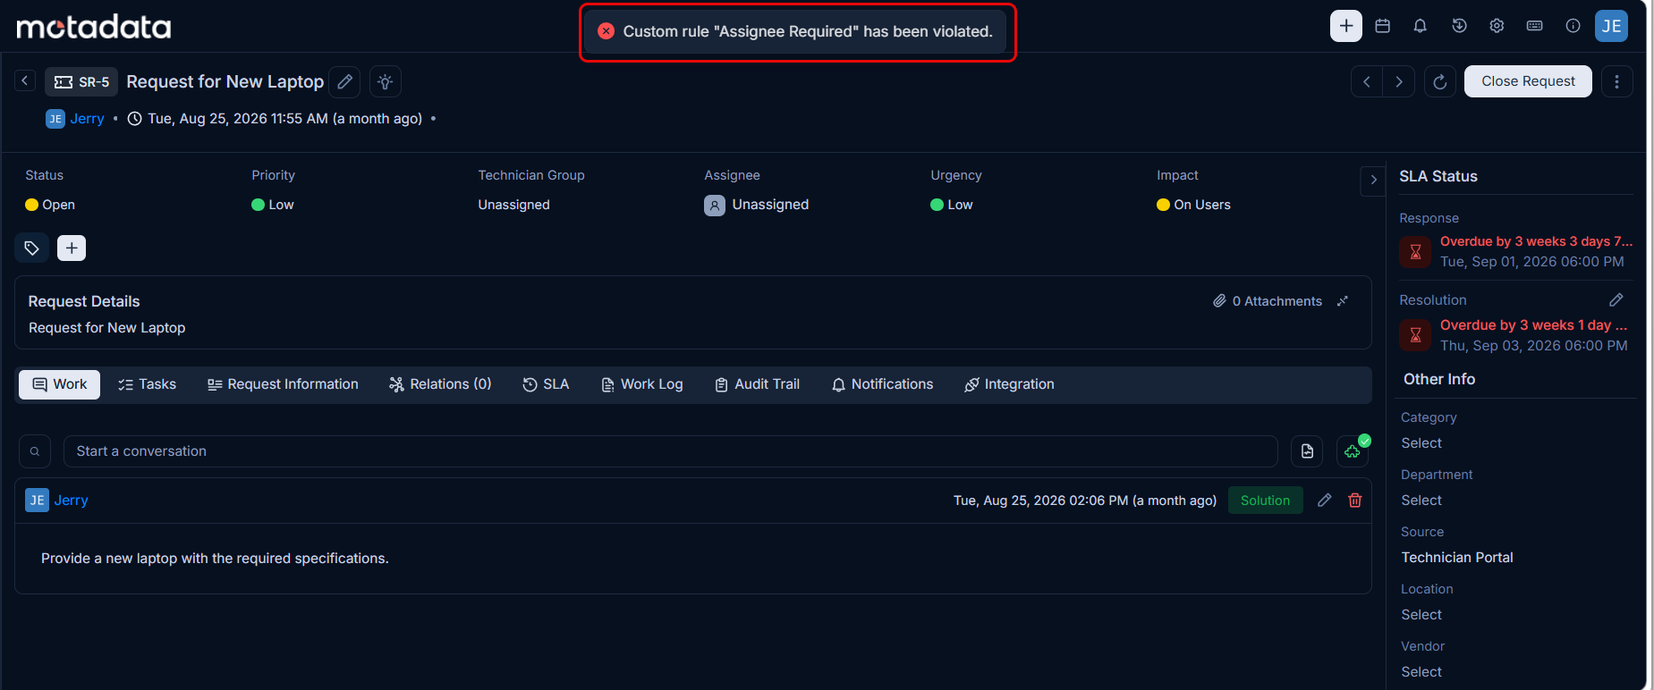The width and height of the screenshot is (1654, 690).
Task: Open the Urgency dropdown showing Low
Action: (952, 205)
